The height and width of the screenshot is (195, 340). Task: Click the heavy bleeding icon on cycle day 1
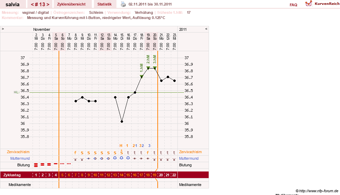tap(36, 165)
